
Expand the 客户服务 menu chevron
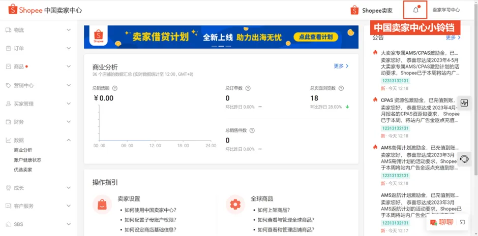(69, 206)
